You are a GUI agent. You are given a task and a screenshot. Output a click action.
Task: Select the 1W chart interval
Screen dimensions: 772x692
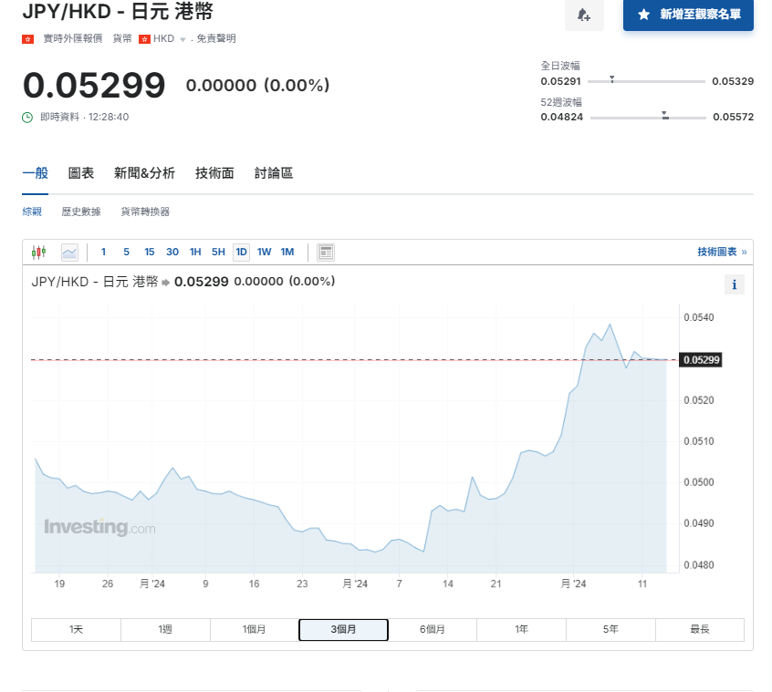[264, 253]
